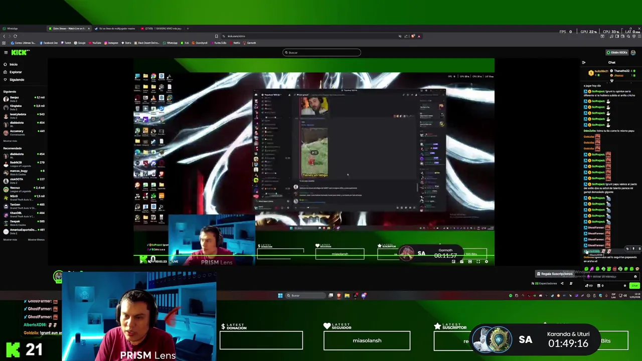Screen dimensions: 642x361
Task: Open the KhanDBL recommended channel
Action: [24, 214]
